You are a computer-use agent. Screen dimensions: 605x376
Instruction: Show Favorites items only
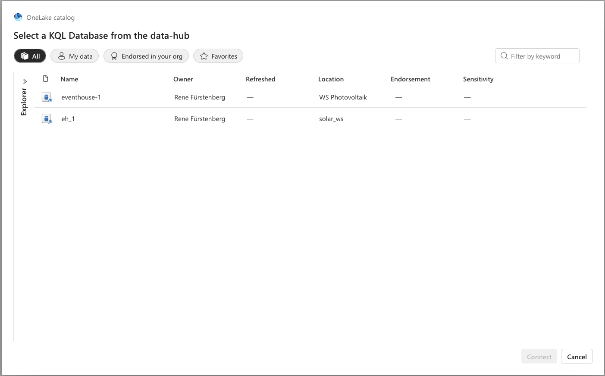pyautogui.click(x=218, y=56)
